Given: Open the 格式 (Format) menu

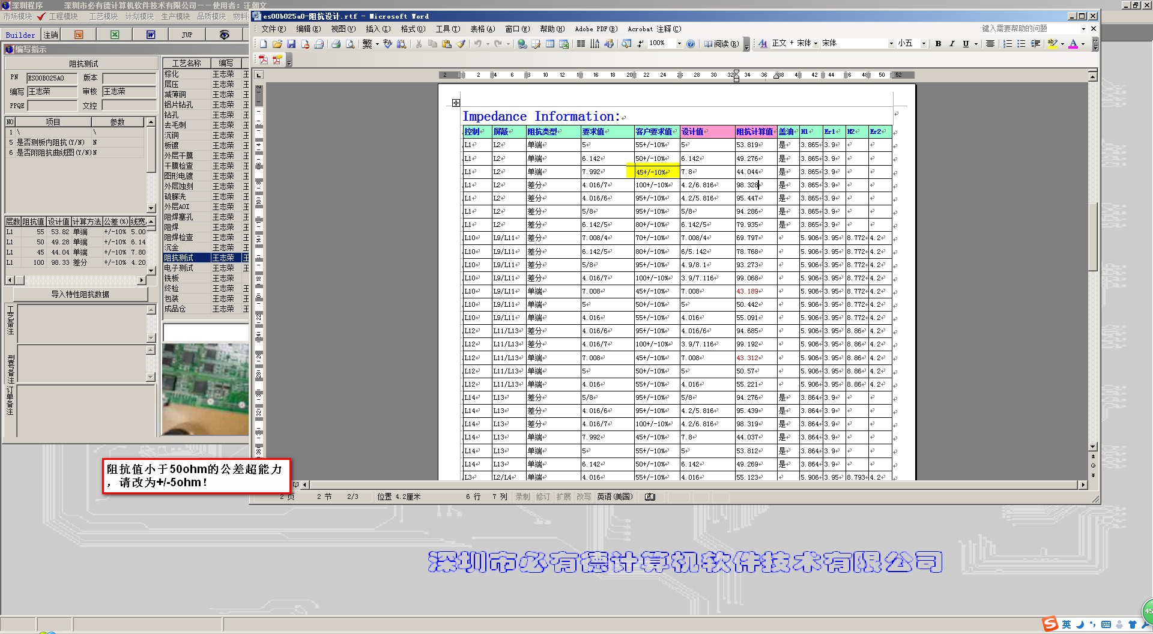Looking at the screenshot, I should tap(413, 29).
